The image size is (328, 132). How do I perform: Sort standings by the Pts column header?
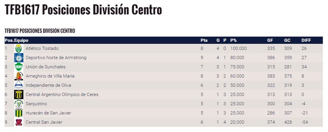point(204,40)
